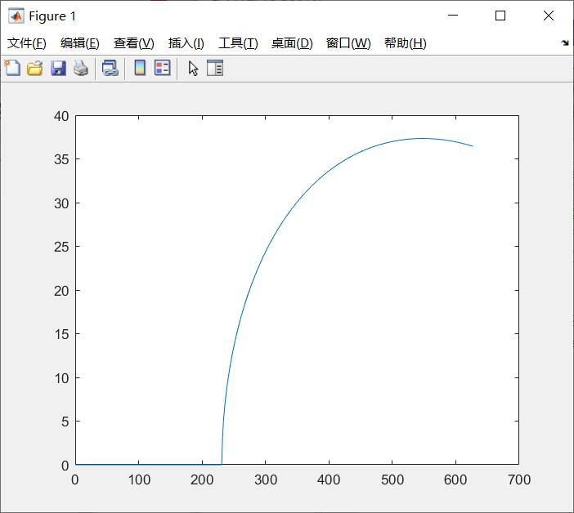
Task: Insert a colorbar using its toolbar icon
Action: [140, 68]
